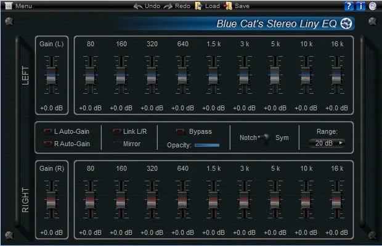Image resolution: width=382 pixels, height=246 pixels.
Task: Click the Gain (L) +0.0 dB value
Action: (x=51, y=108)
